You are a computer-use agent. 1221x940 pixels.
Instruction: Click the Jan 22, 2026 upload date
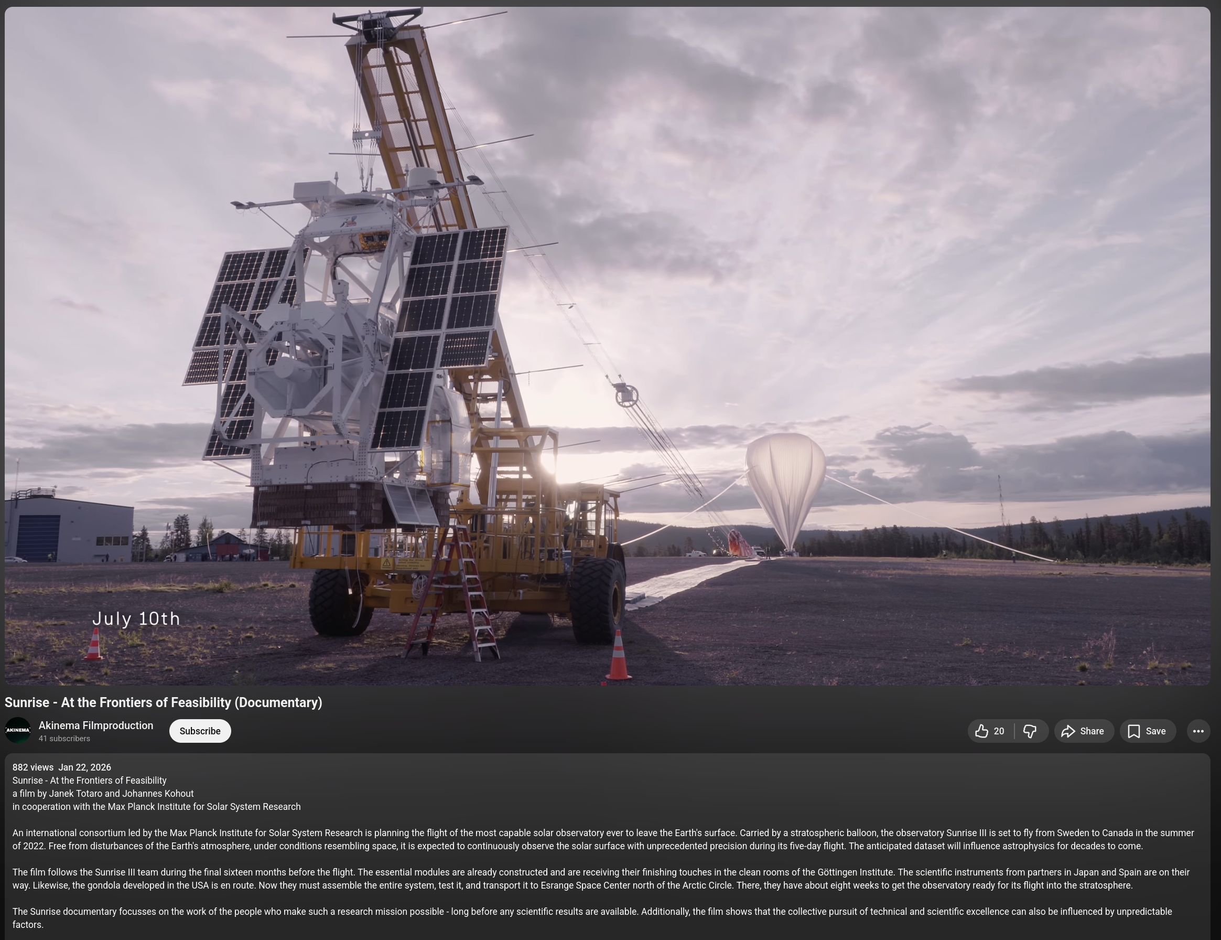coord(84,767)
